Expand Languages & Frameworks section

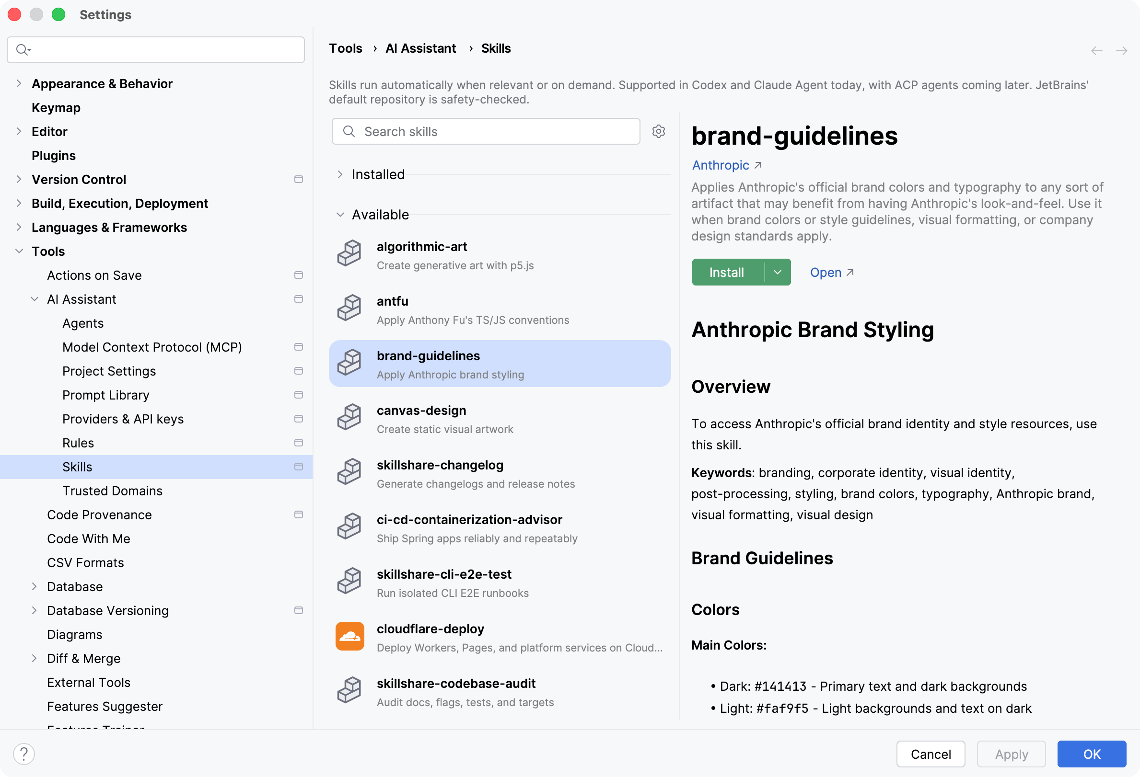(19, 227)
